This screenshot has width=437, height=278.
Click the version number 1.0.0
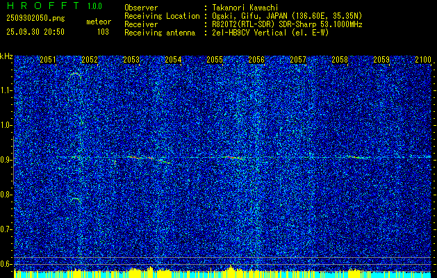coord(94,6)
